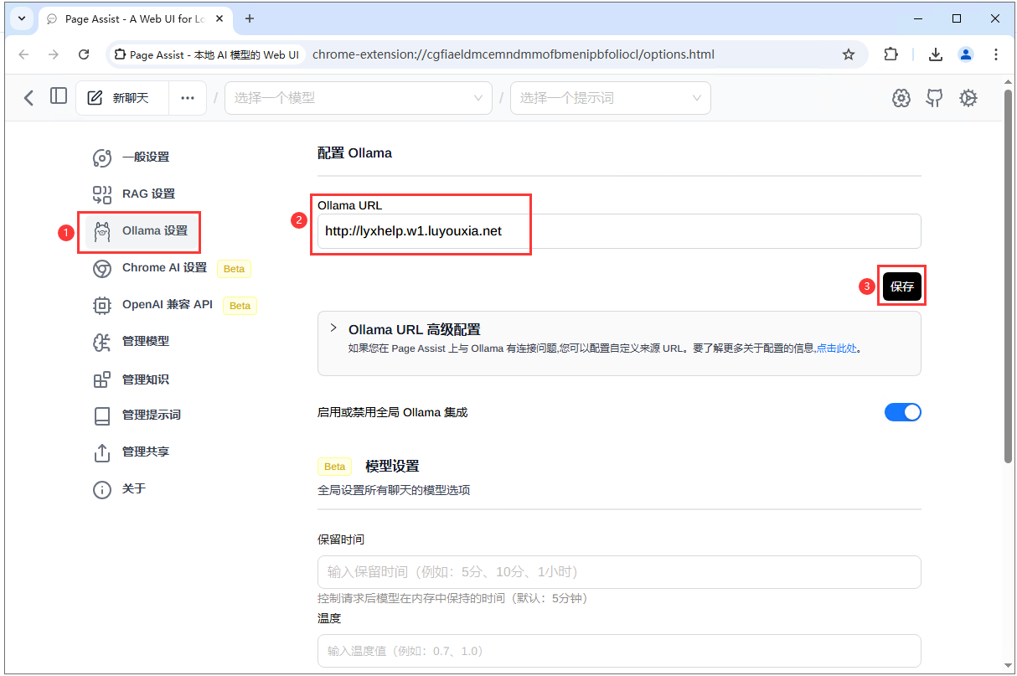Click the Chrome logo icon in sidebar
Screen dimensions: 1017x676
[101, 268]
